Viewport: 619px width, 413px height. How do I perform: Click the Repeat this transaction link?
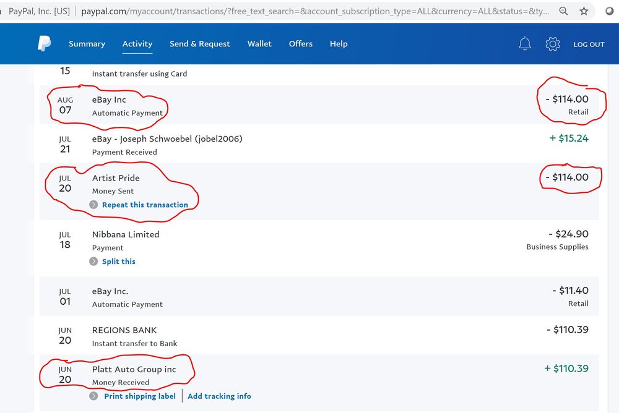click(145, 205)
